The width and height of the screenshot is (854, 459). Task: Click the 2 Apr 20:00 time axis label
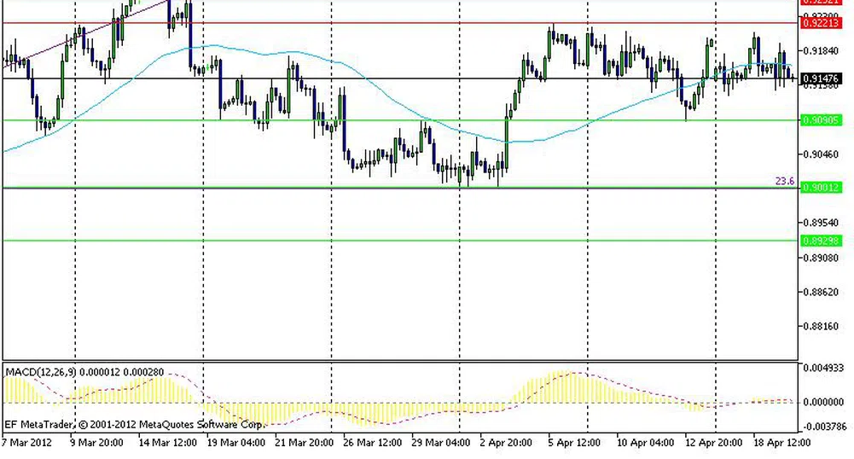(505, 443)
